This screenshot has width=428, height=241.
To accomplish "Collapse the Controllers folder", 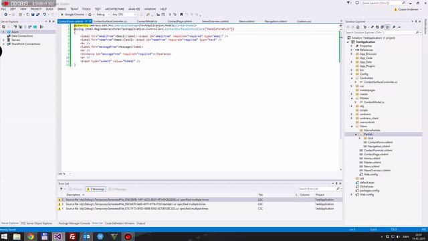I will 352,78.
